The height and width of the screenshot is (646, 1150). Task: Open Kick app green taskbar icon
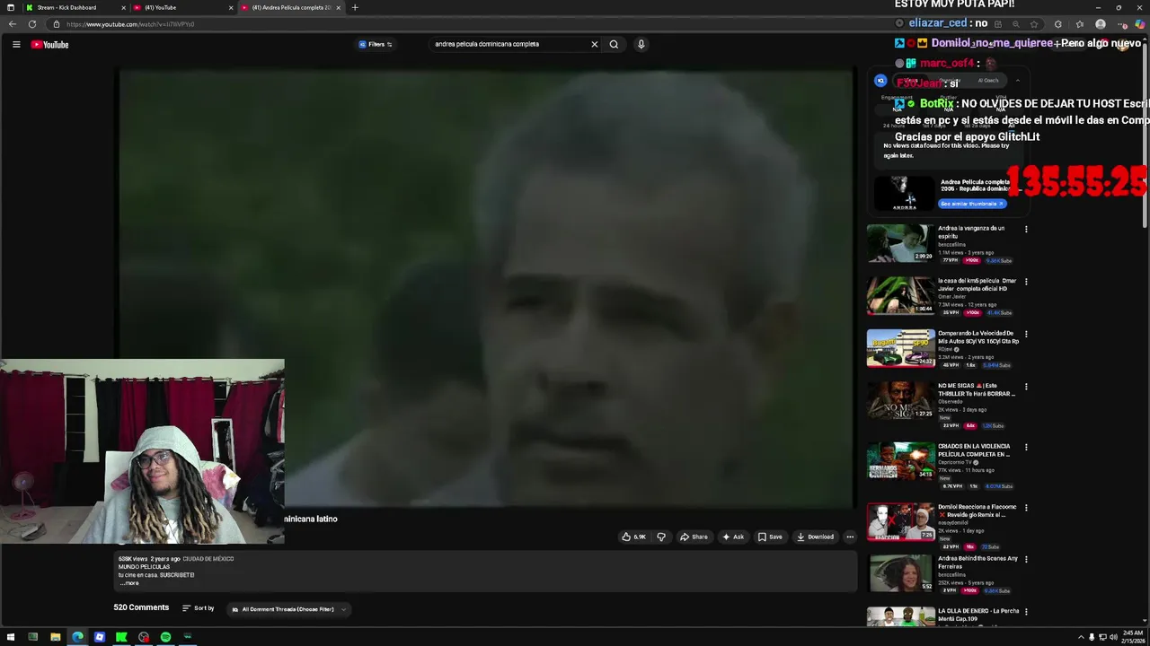pyautogui.click(x=121, y=637)
